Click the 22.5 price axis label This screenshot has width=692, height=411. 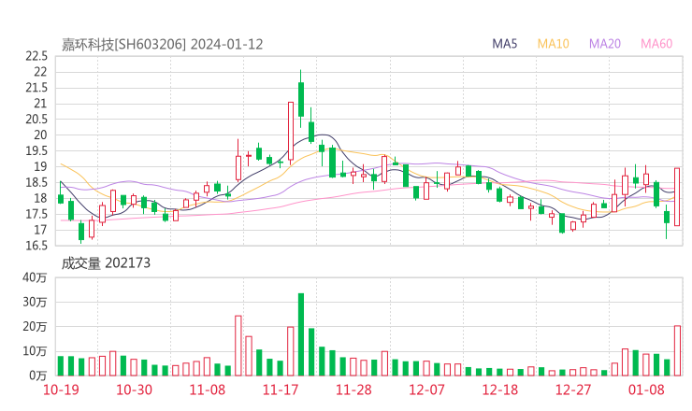click(x=36, y=56)
